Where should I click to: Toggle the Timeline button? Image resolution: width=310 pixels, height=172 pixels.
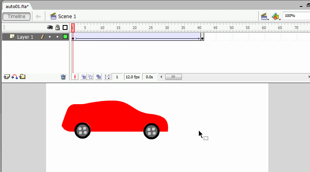point(17,17)
